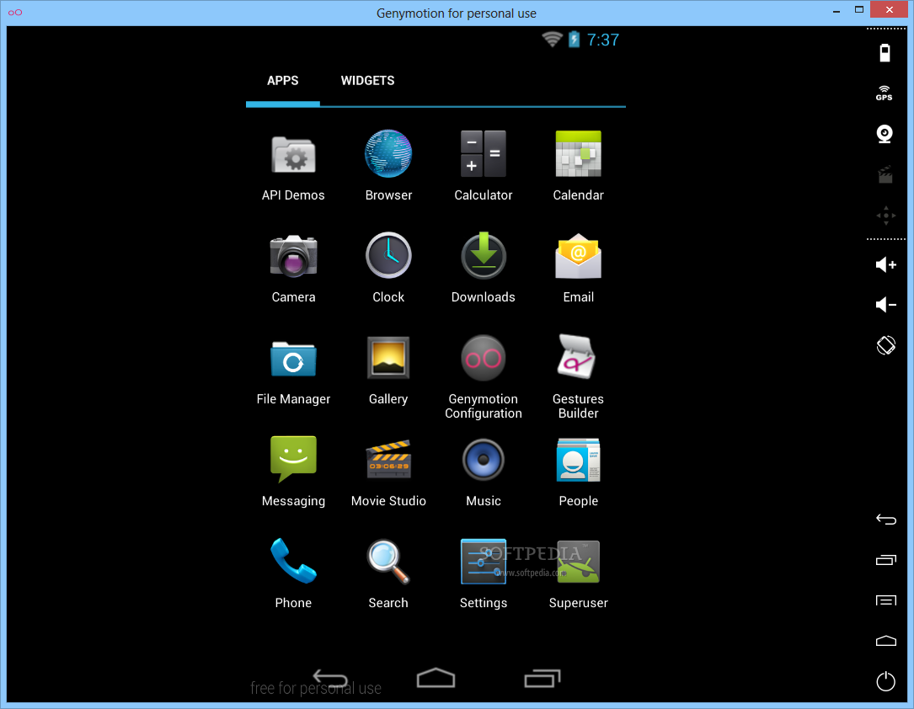Open the Search app
Screen dimensions: 914x709
[388, 574]
